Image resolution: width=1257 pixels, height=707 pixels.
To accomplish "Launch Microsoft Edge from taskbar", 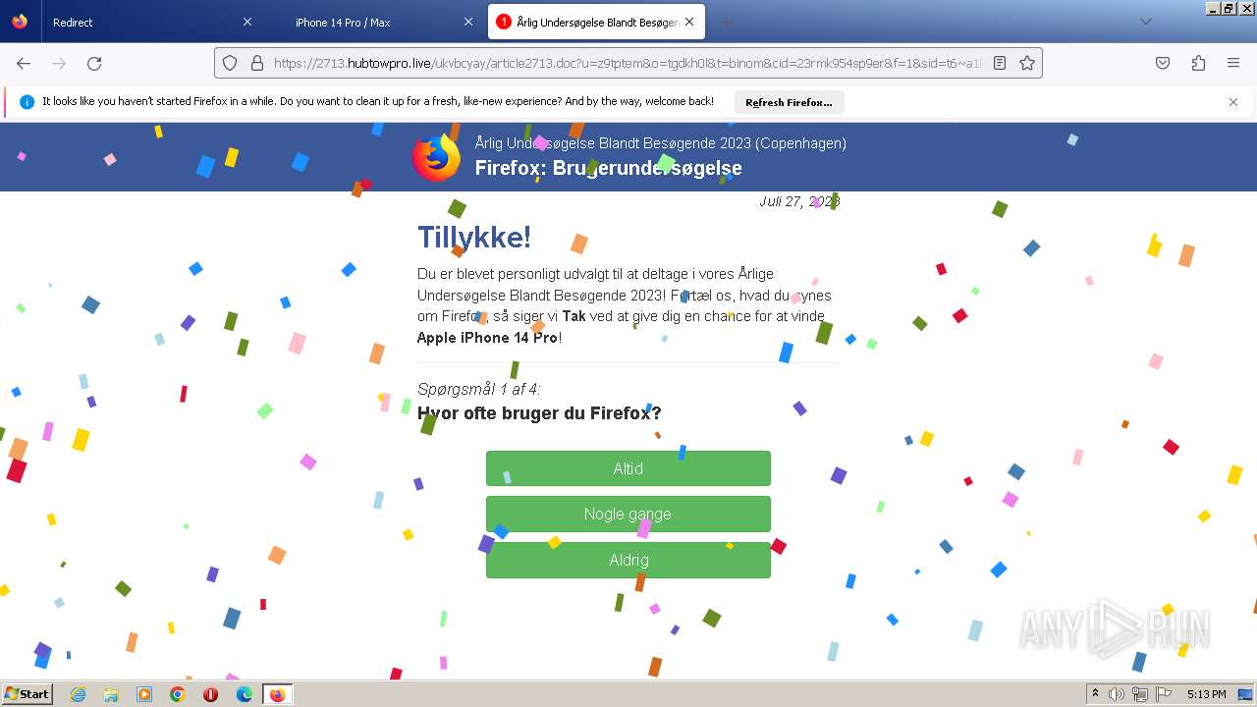I will tap(245, 694).
